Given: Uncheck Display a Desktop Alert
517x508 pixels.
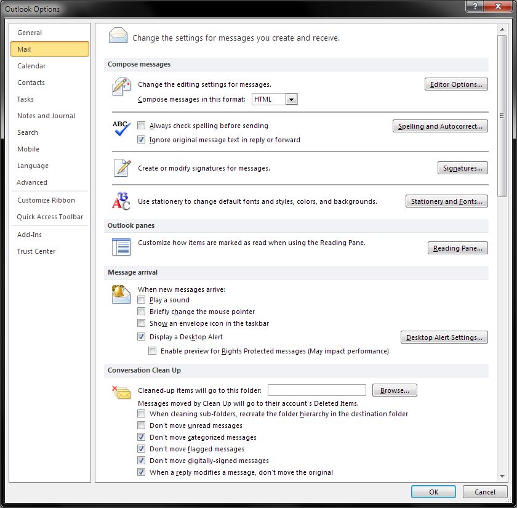Looking at the screenshot, I should 141,336.
